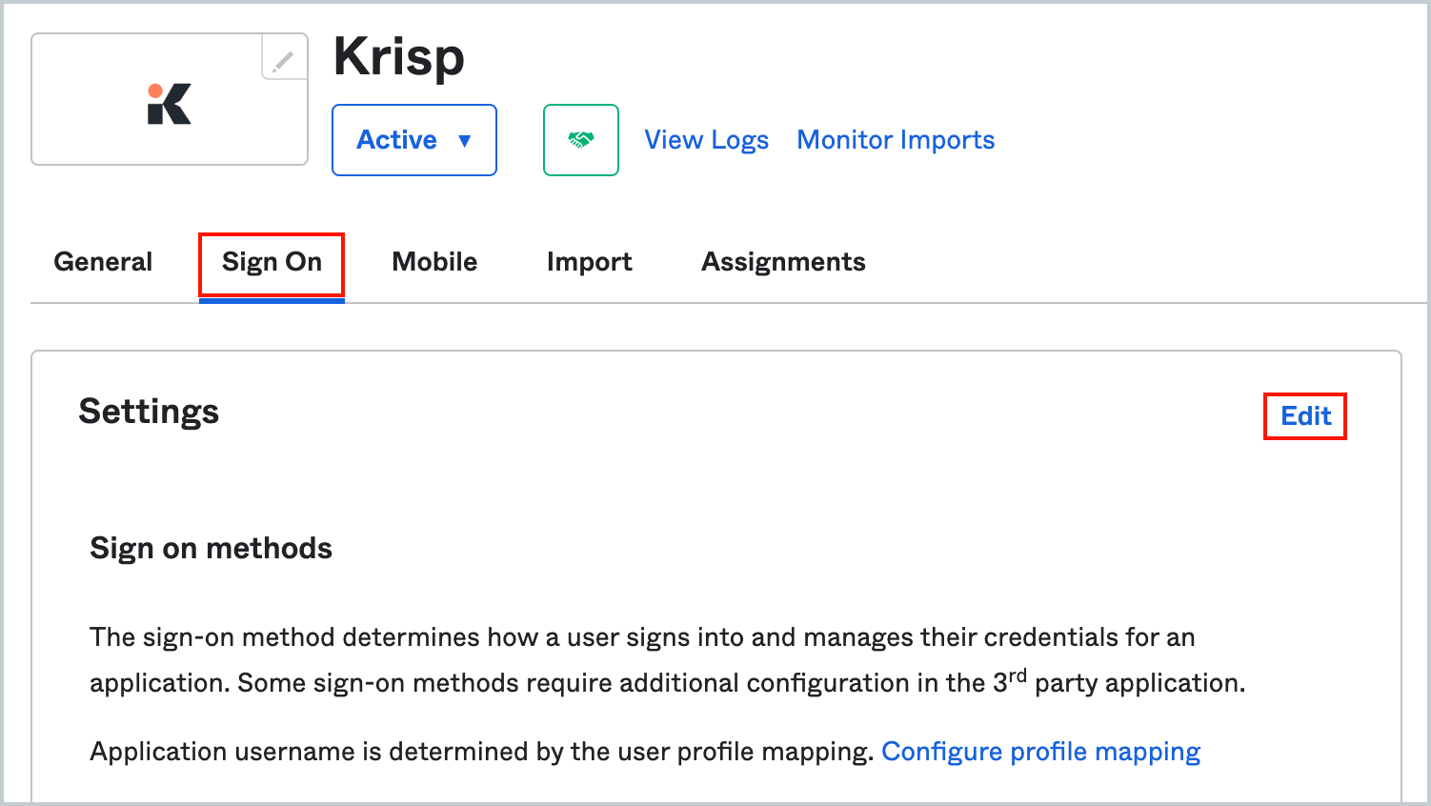The width and height of the screenshot is (1431, 806).
Task: Click the green handshake icon button
Action: [x=581, y=140]
